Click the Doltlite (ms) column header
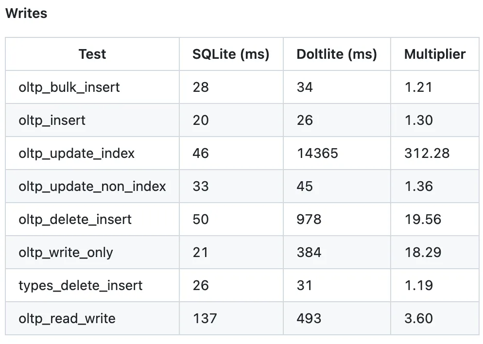 (336, 54)
